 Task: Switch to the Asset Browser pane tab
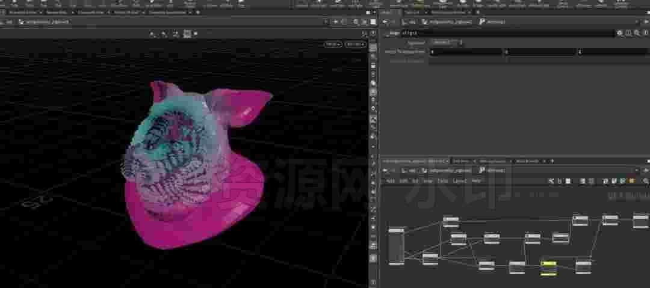527,161
